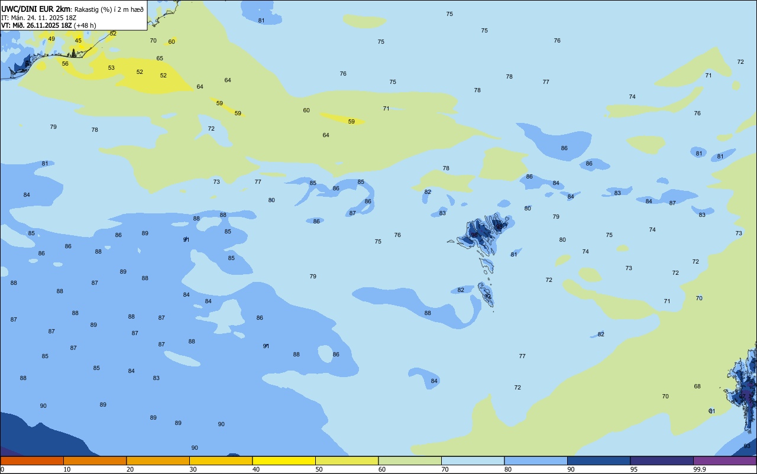The height and width of the screenshot is (474, 757).
Task: Click the bright yellow 40–50 legend swatch
Action: click(284, 460)
